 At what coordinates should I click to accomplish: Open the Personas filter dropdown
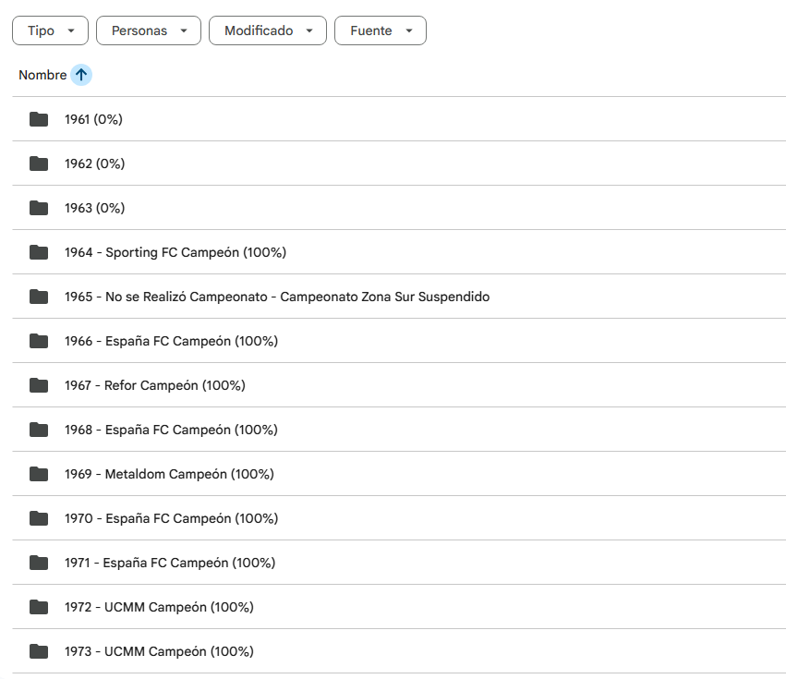(149, 30)
